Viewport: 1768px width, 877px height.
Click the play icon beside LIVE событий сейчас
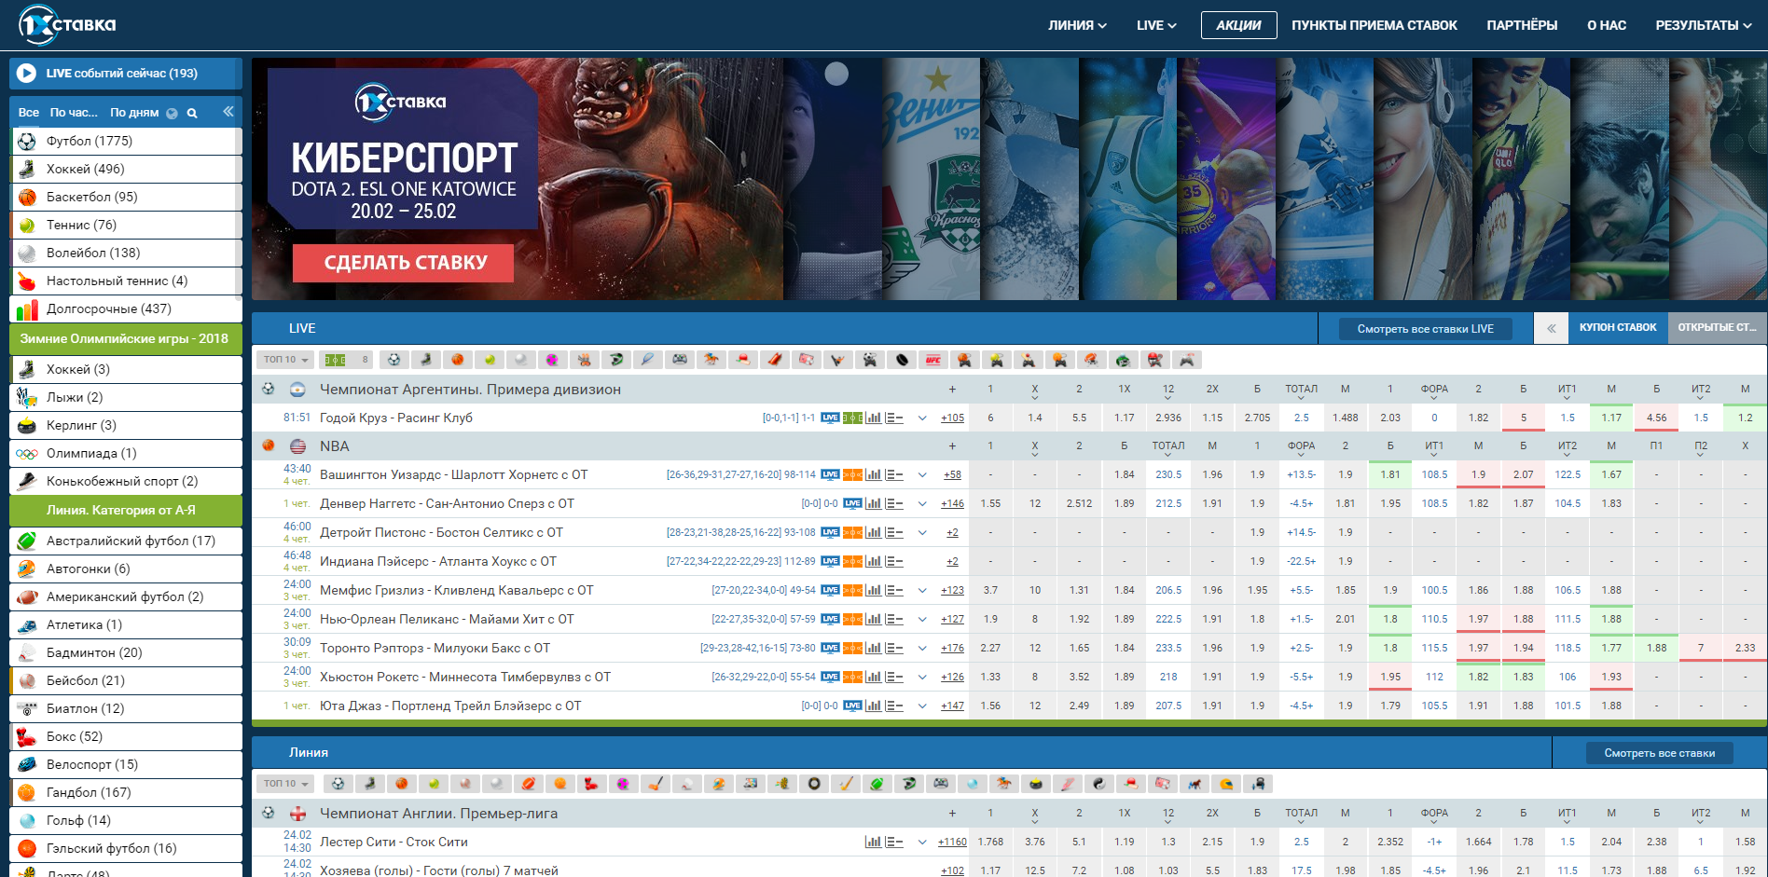[27, 74]
